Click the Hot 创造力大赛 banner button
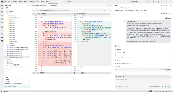Image resolution: width=173 pixels, height=92 pixels. point(134,2)
